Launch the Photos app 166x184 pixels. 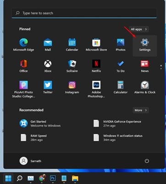coord(121,45)
